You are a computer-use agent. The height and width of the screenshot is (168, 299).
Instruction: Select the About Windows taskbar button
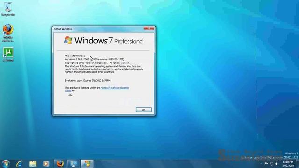coord(87,164)
